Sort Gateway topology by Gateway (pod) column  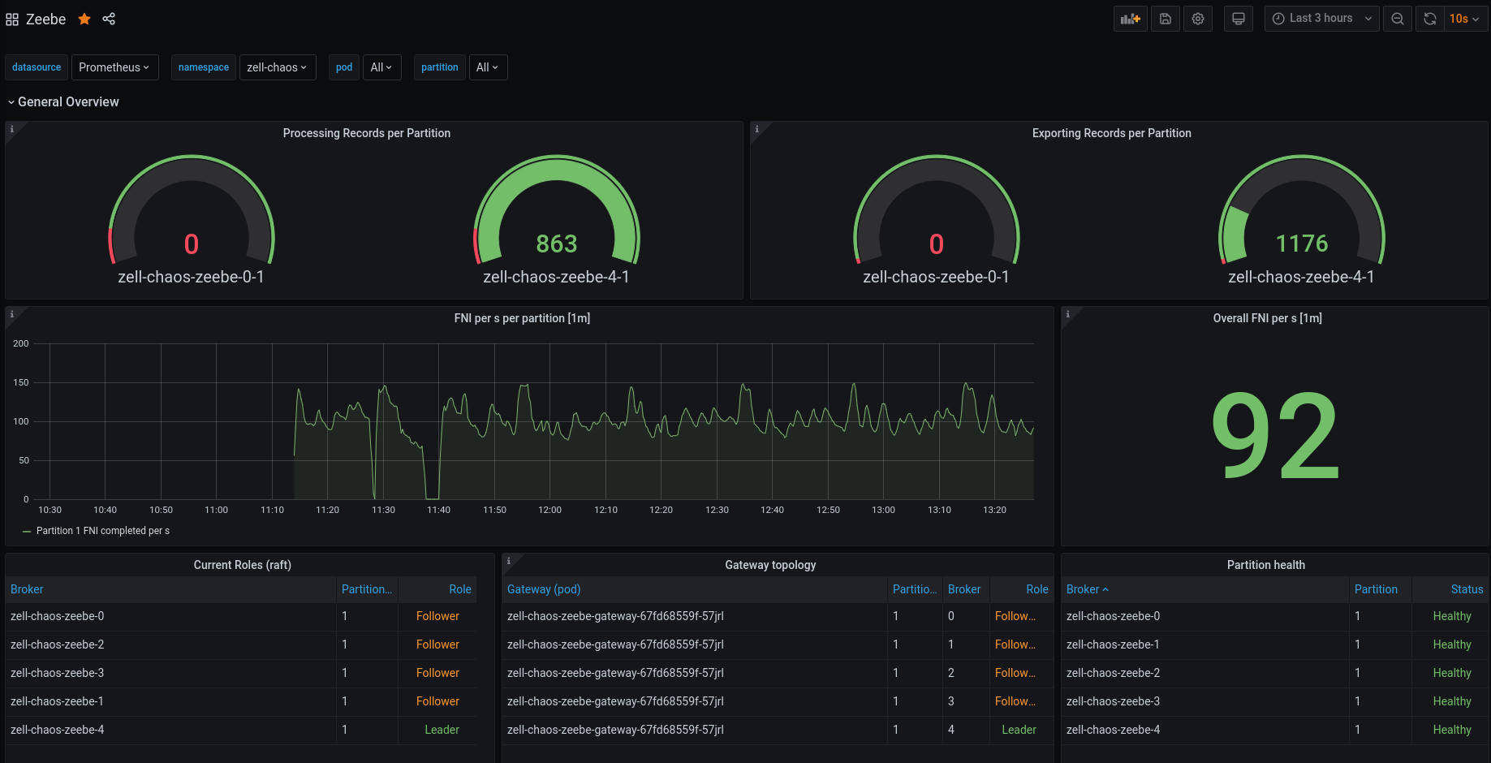pos(544,589)
